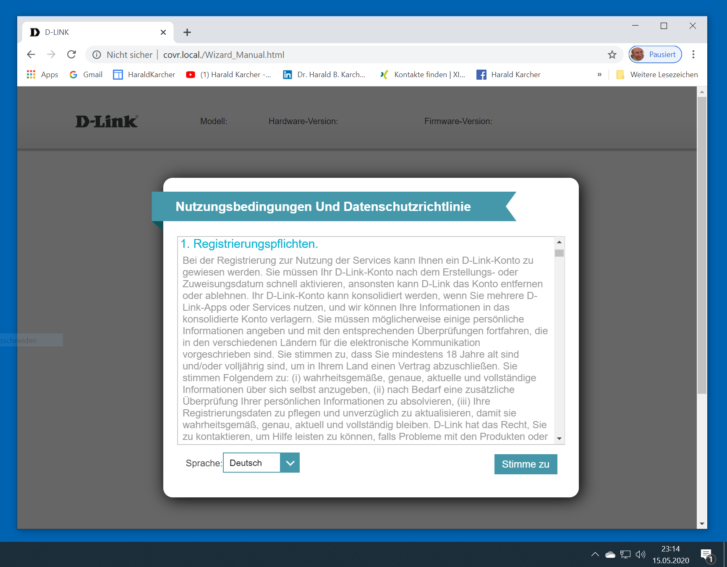Open the Chrome three-dot menu
Viewport: 727px width, 567px height.
tap(693, 55)
